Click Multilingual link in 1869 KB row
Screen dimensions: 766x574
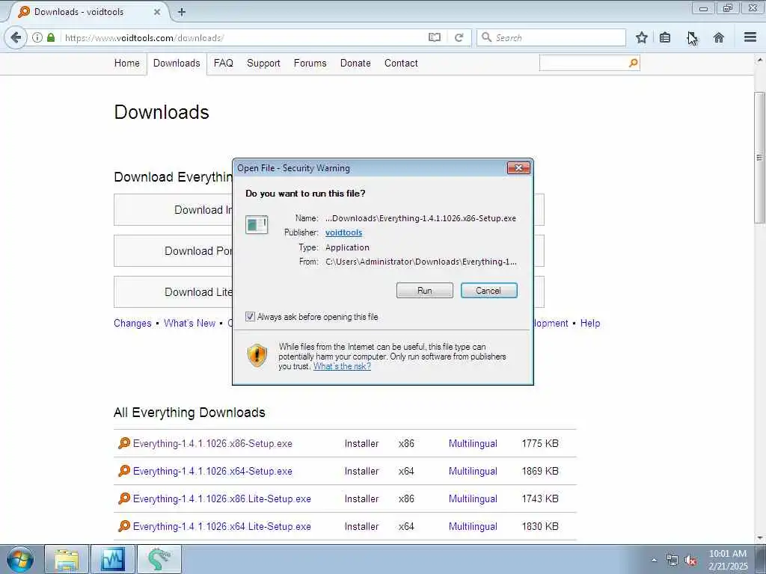[473, 471]
